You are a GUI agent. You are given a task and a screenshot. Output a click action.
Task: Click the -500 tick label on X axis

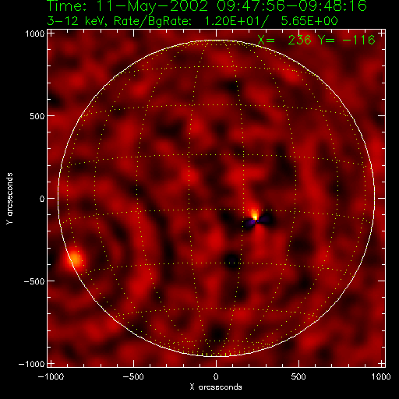click(133, 376)
